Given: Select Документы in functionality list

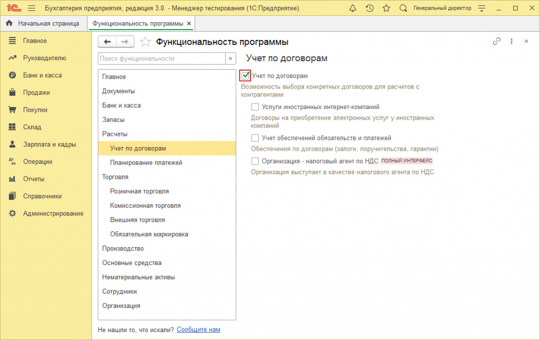Looking at the screenshot, I should [x=167, y=91].
